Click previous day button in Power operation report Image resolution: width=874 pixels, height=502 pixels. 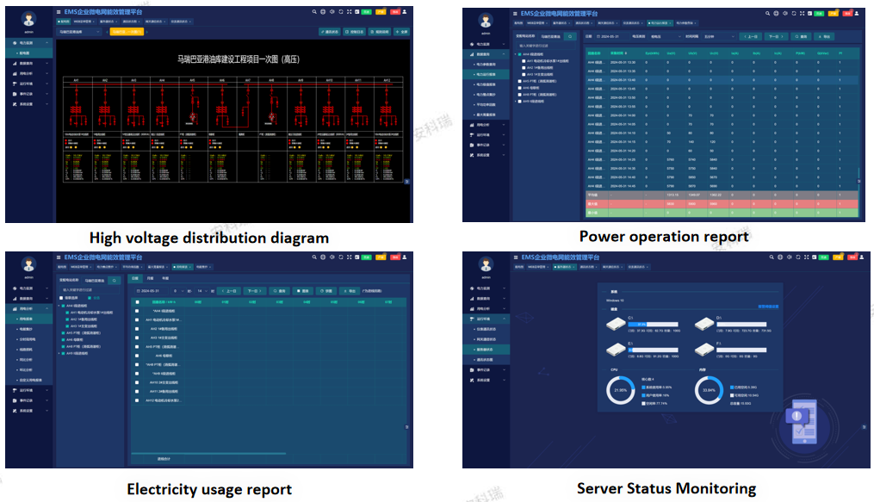(749, 37)
